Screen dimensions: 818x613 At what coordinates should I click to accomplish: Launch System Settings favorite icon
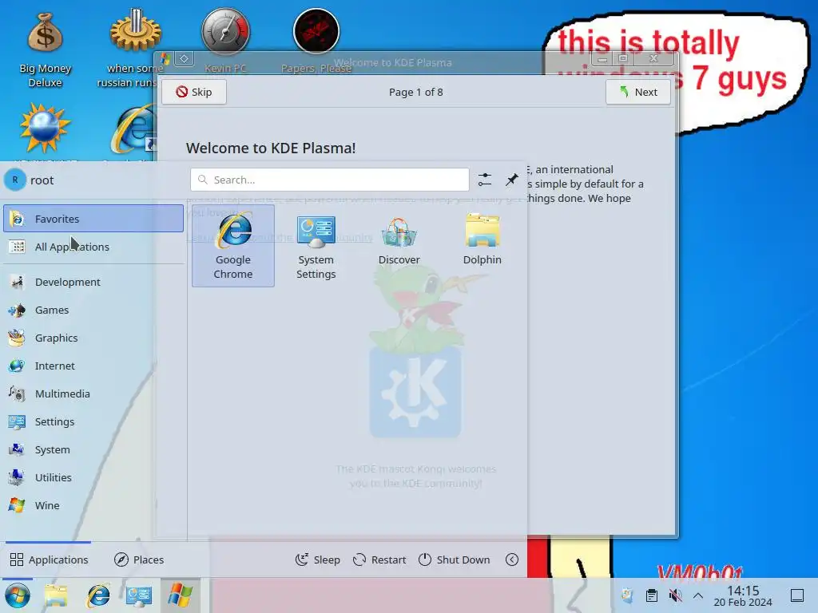(x=316, y=246)
